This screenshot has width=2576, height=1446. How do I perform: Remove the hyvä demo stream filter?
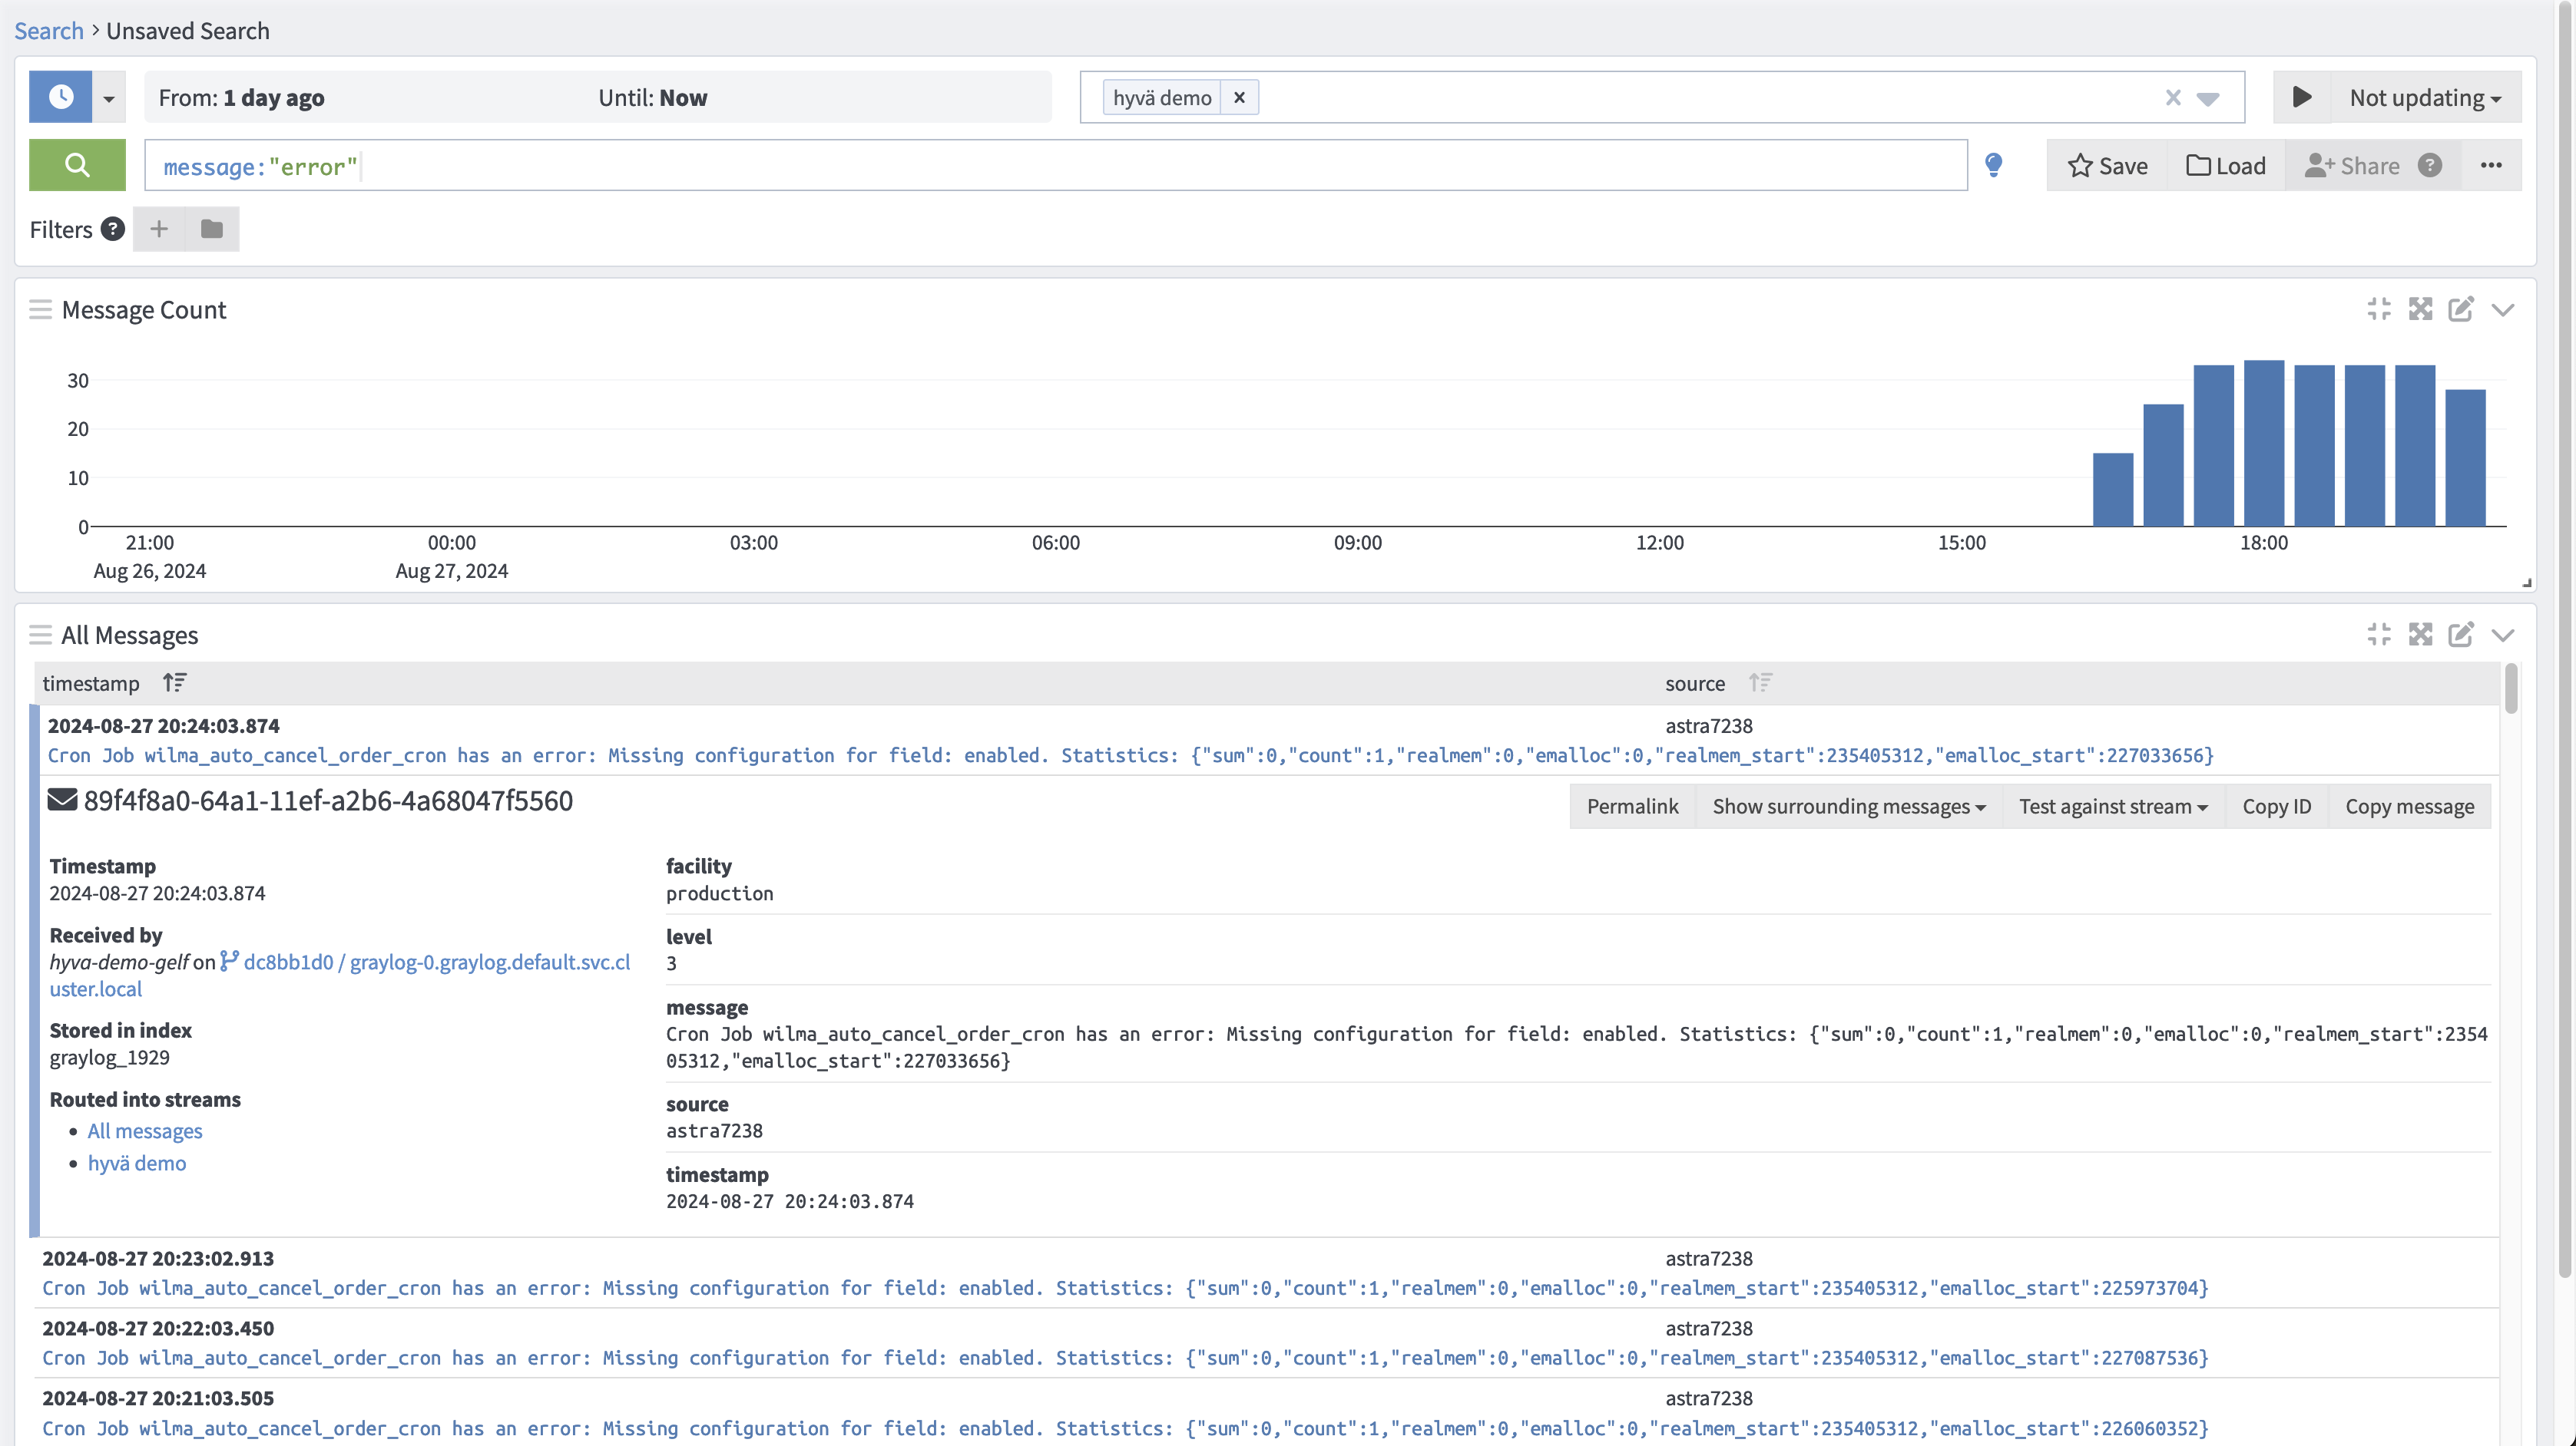click(1239, 97)
